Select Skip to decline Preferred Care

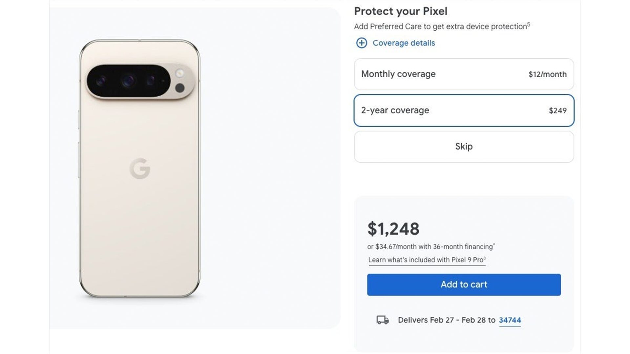coord(464,147)
